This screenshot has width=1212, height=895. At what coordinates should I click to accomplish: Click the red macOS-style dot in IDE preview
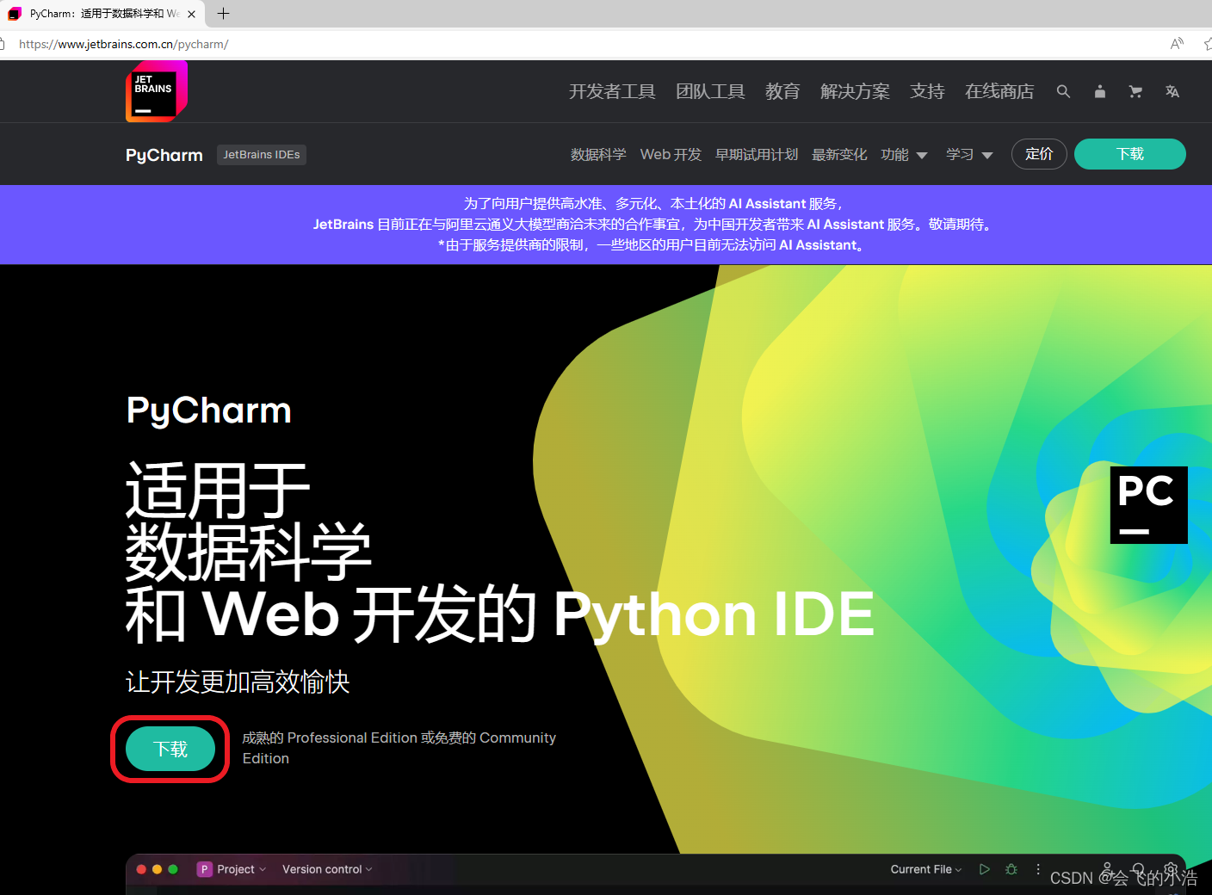(141, 869)
